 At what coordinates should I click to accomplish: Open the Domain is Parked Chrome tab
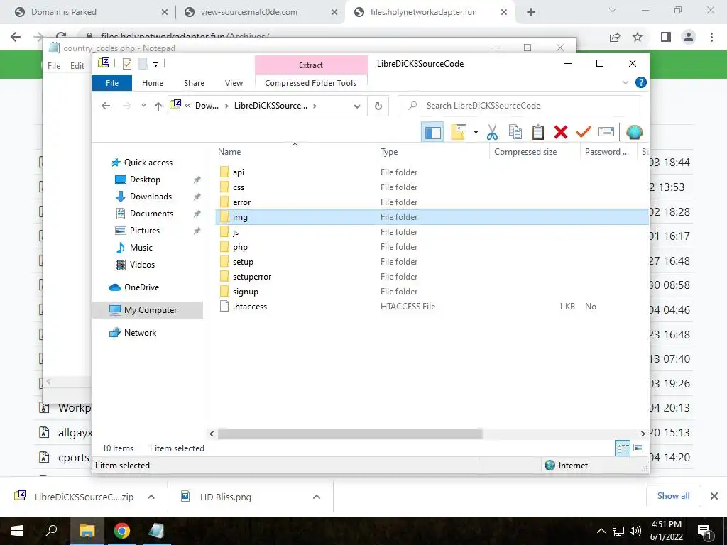coord(92,12)
